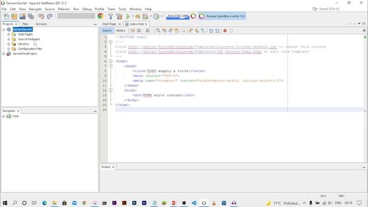
Task: Switch editor to History view
Action: point(120,30)
